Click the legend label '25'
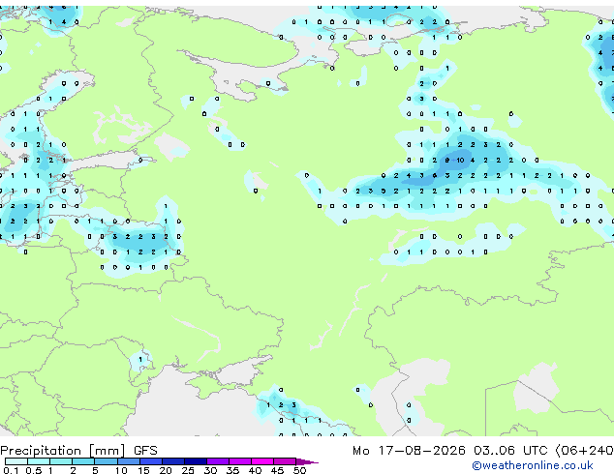This screenshot has width=614, height=474. coord(188,470)
